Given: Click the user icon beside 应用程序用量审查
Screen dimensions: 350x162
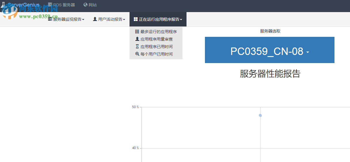Looking at the screenshot, I should point(137,39).
